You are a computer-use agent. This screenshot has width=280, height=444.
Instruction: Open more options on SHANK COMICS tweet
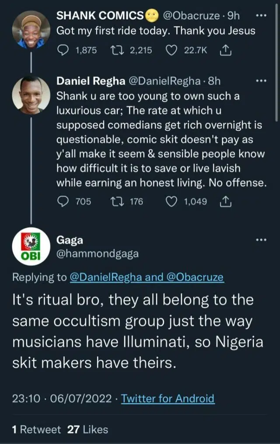[261, 16]
